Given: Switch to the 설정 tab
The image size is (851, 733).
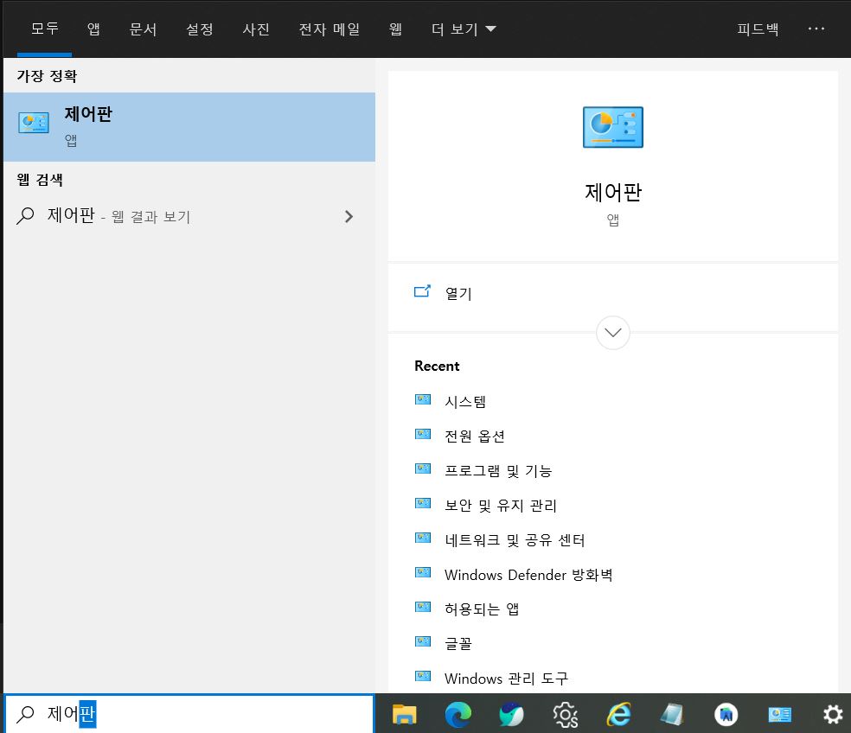Looking at the screenshot, I should click(200, 29).
